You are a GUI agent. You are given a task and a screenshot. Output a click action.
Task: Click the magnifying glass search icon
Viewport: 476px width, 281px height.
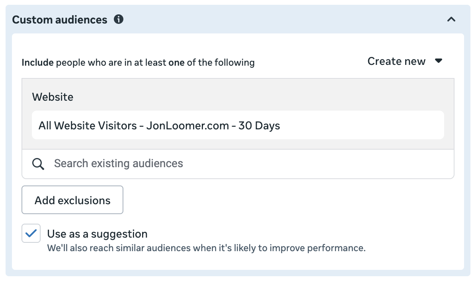(x=38, y=164)
